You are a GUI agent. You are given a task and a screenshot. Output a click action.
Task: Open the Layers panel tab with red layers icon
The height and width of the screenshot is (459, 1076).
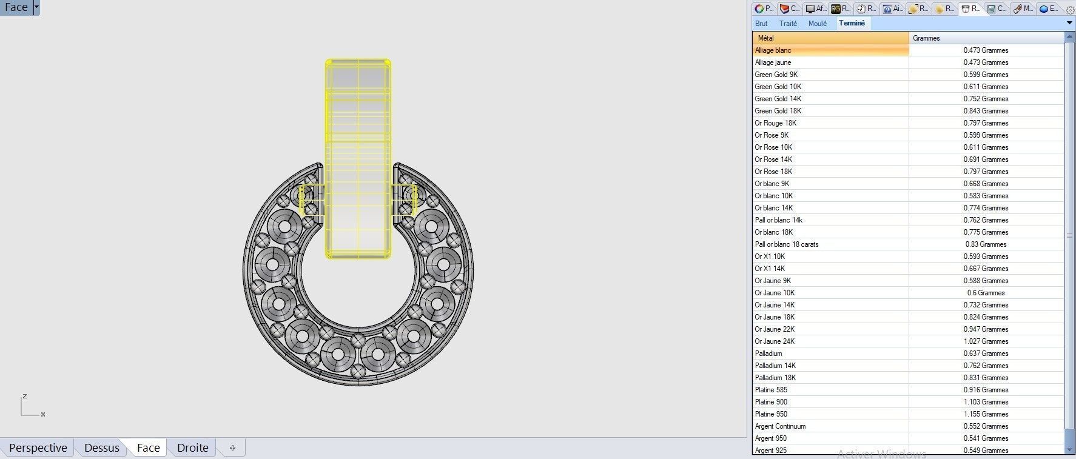(790, 8)
